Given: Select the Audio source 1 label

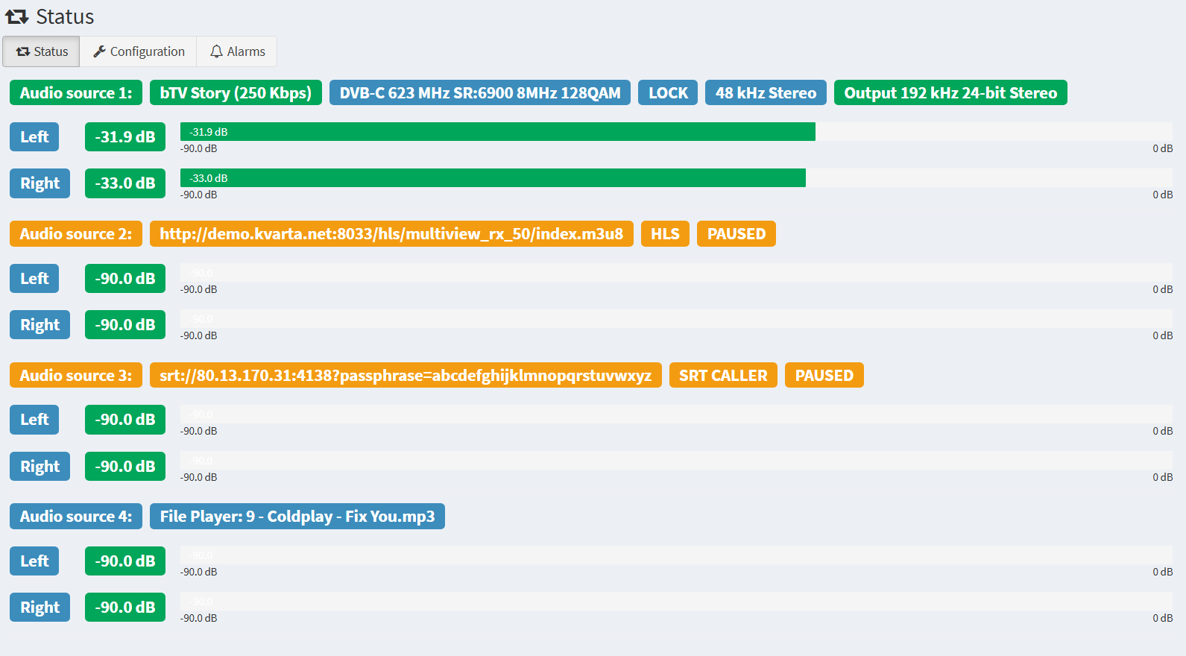Looking at the screenshot, I should pyautogui.click(x=76, y=92).
